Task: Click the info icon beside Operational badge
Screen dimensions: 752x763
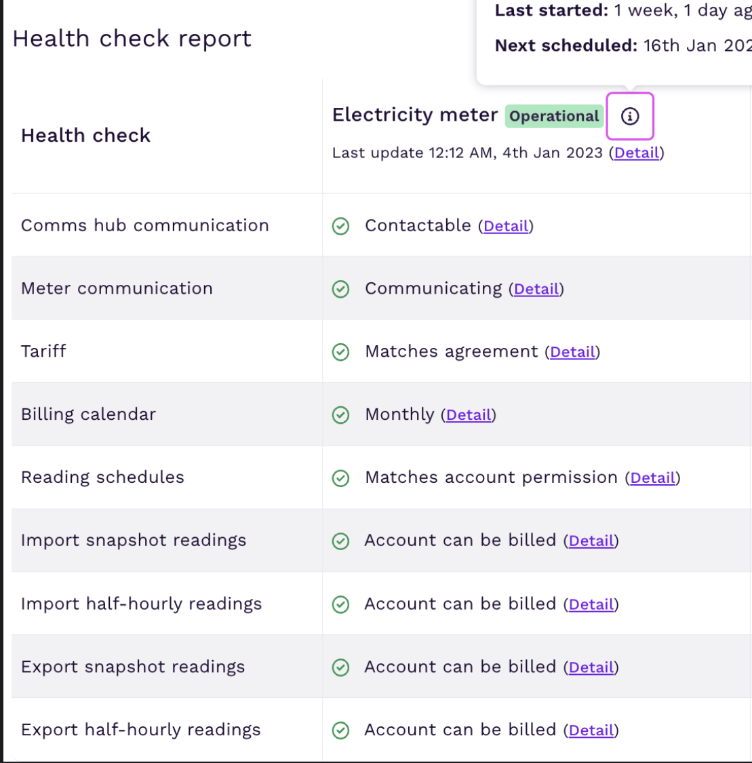Action: 630,117
